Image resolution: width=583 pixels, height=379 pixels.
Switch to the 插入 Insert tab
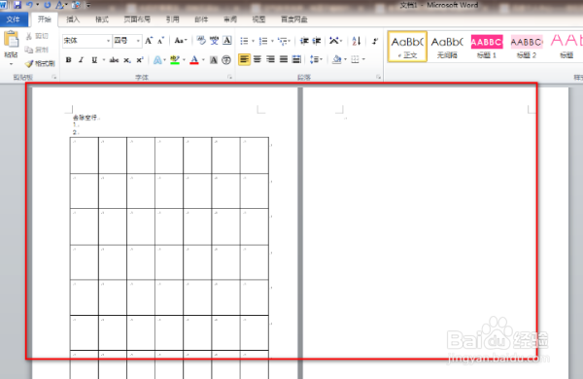click(x=73, y=19)
